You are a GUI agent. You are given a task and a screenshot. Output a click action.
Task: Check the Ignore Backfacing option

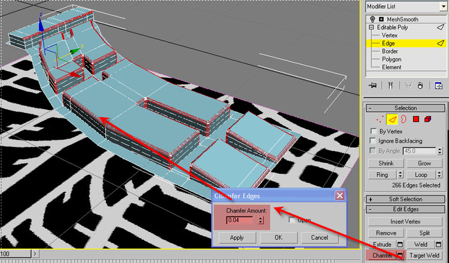click(374, 140)
